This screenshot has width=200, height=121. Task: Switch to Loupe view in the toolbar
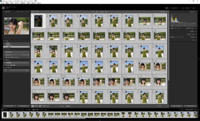(37, 106)
